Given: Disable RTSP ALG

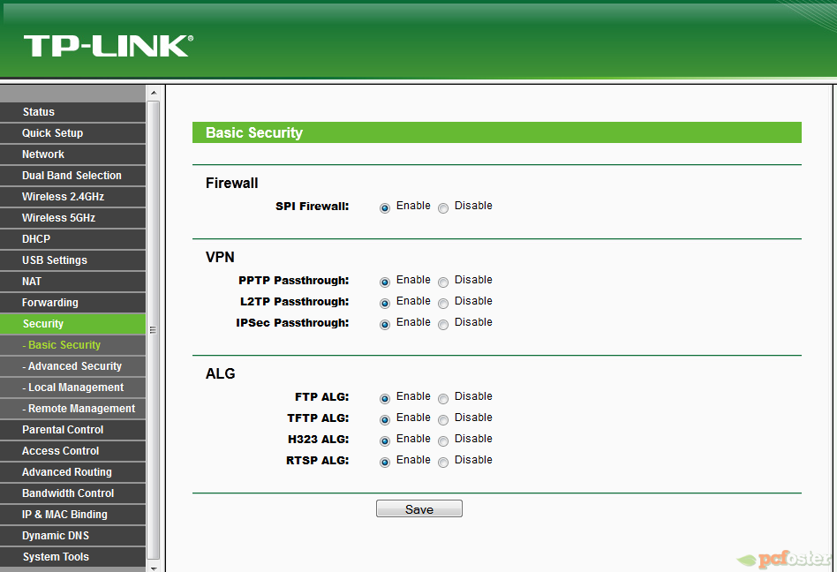Looking at the screenshot, I should click(x=443, y=462).
